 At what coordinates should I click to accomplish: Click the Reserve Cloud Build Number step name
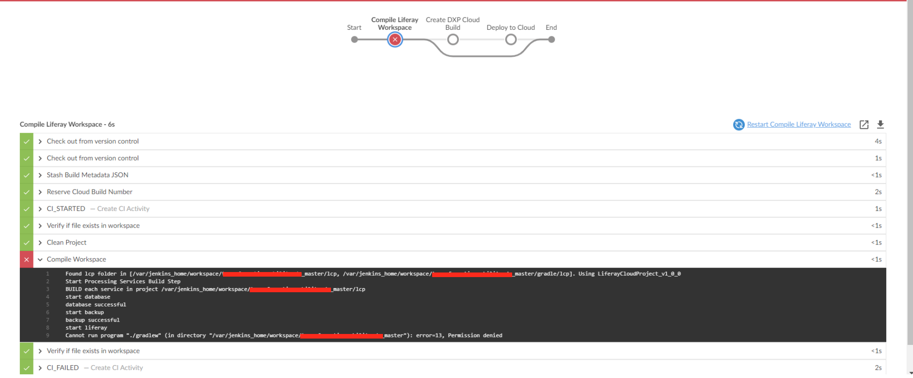click(89, 192)
